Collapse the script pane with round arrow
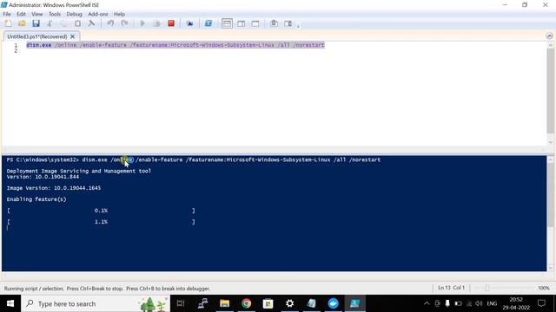 (x=549, y=36)
